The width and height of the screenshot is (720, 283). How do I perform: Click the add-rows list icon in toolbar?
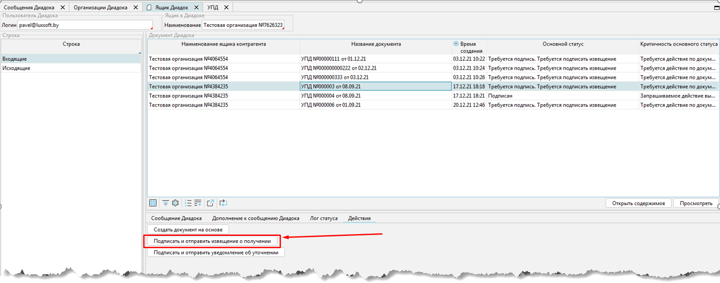tap(198, 203)
